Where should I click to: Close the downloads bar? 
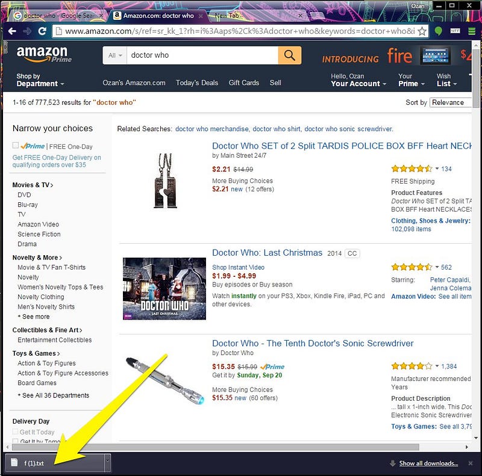[471, 463]
